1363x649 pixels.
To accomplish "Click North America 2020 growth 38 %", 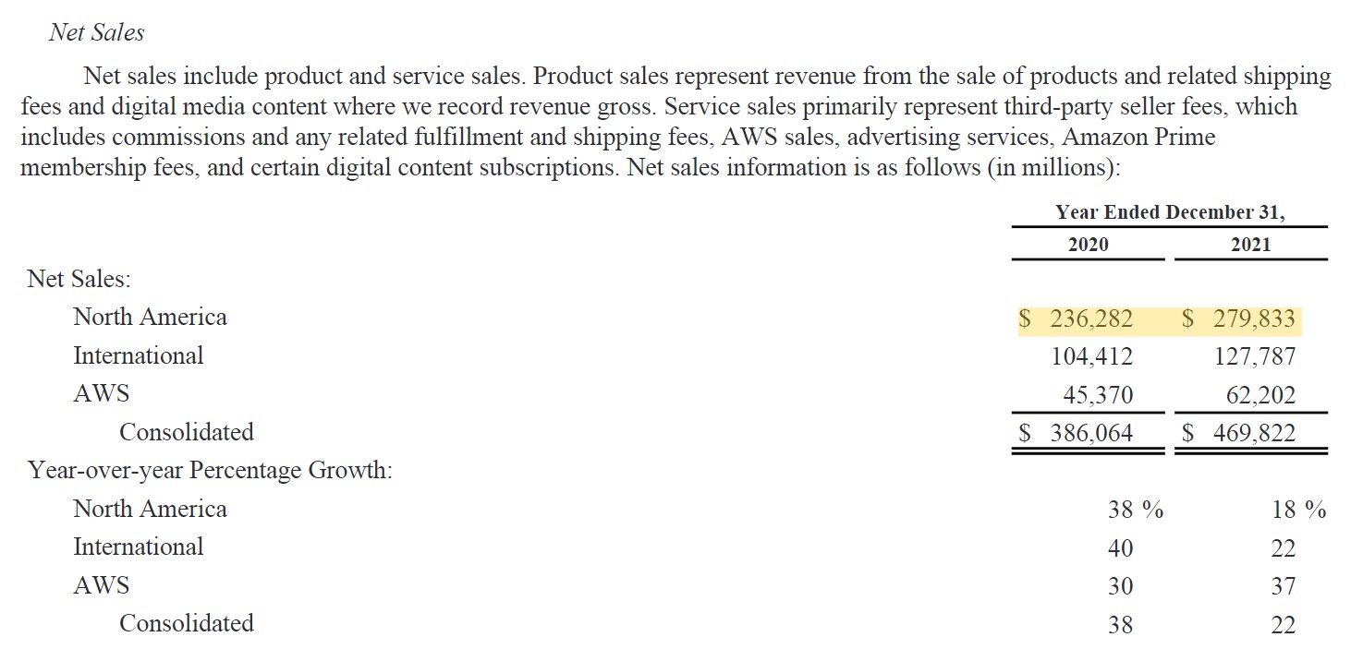I will 1136,510.
